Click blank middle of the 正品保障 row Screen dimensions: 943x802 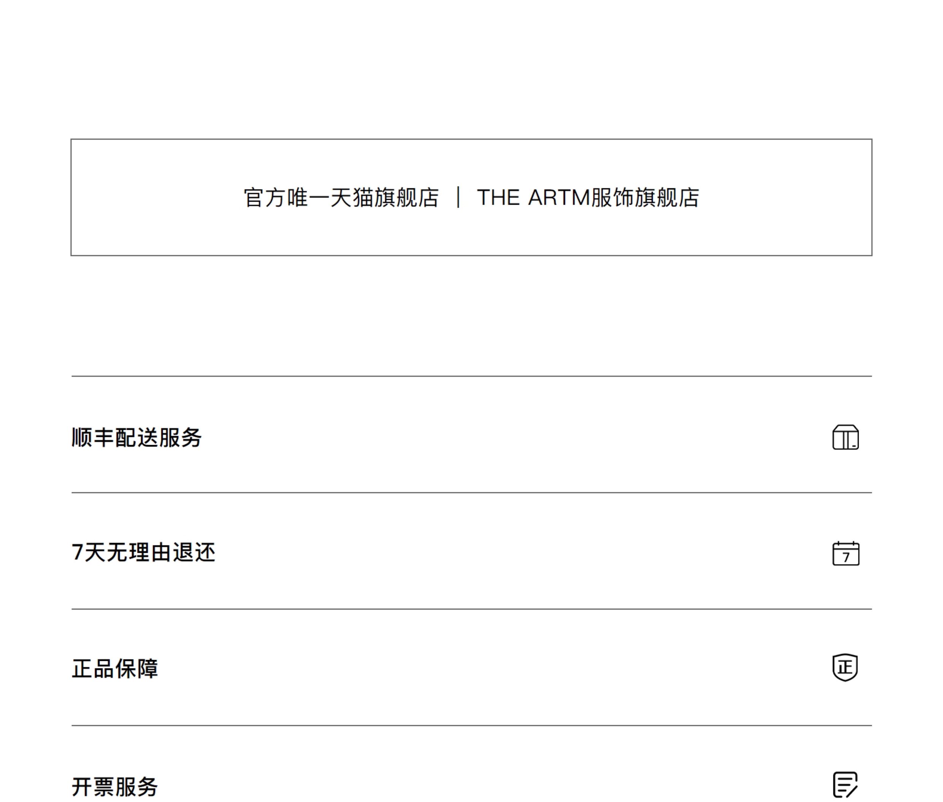click(500, 669)
